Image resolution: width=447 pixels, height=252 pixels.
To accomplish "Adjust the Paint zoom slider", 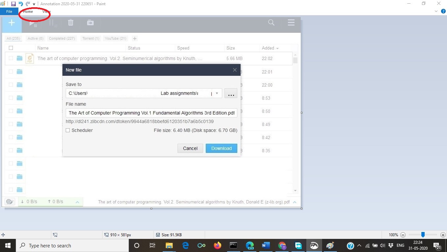I will [423, 235].
